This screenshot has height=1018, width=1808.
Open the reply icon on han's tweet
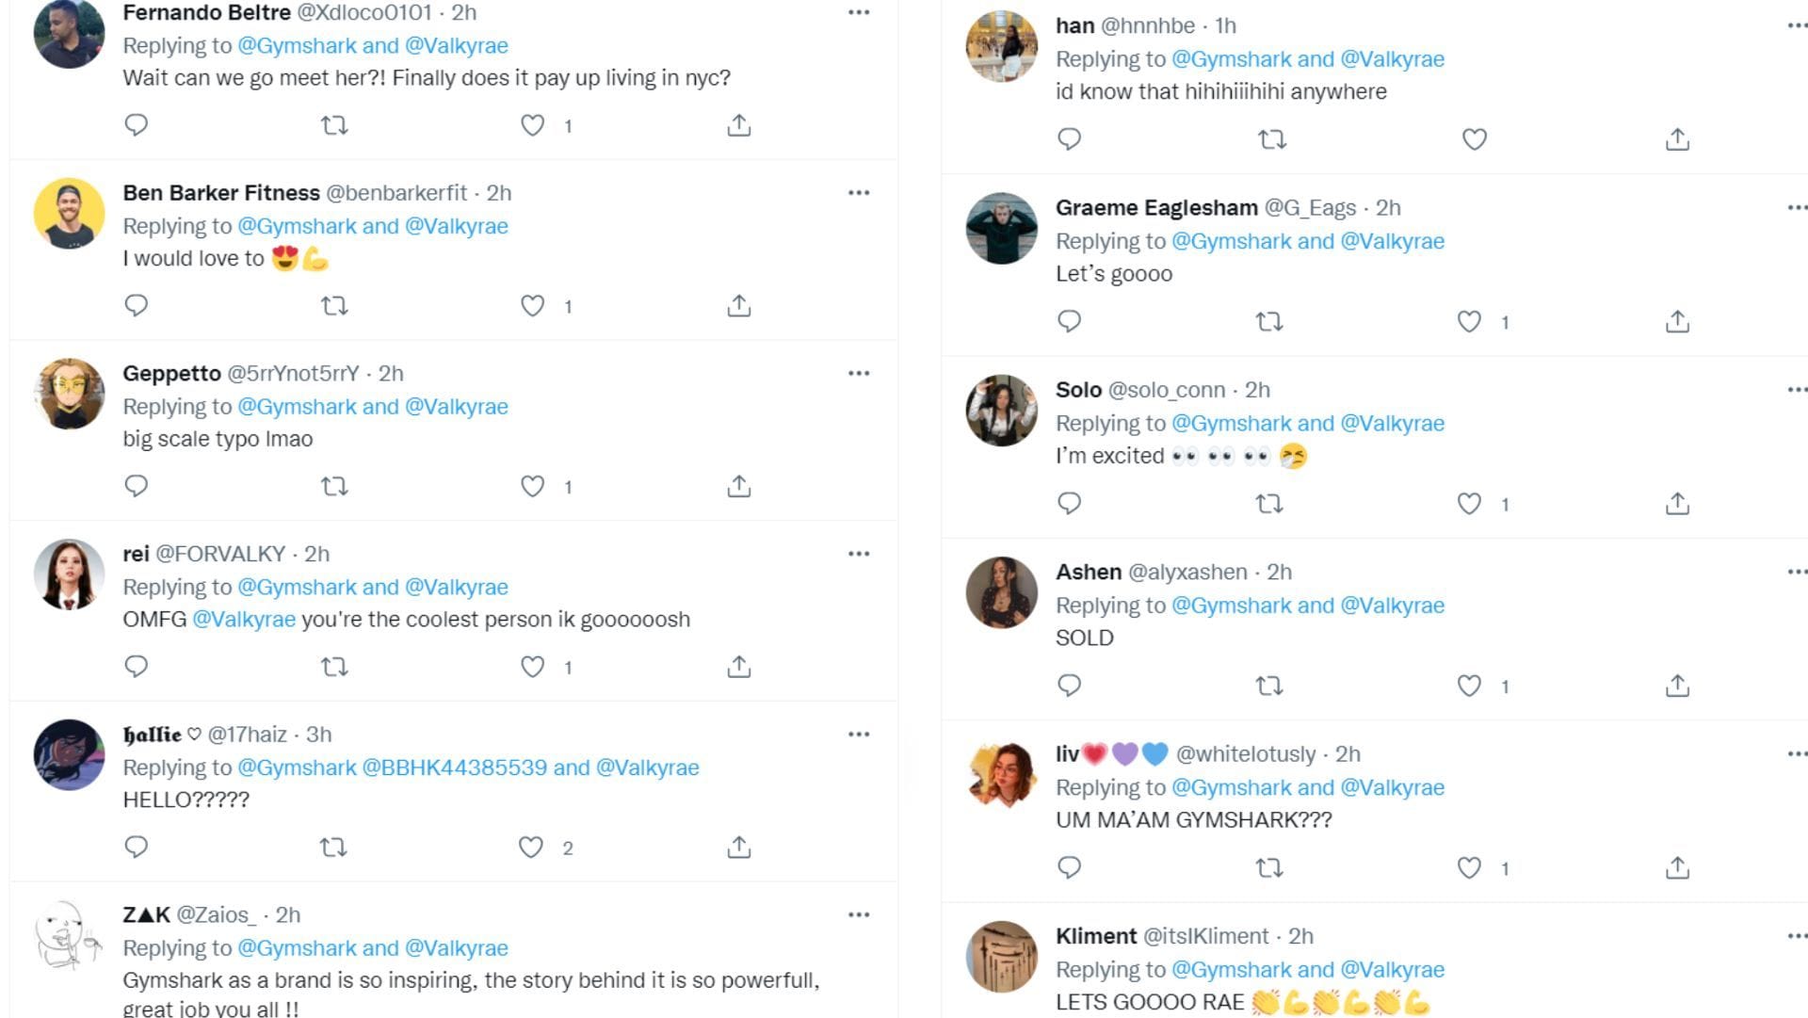tap(1069, 138)
